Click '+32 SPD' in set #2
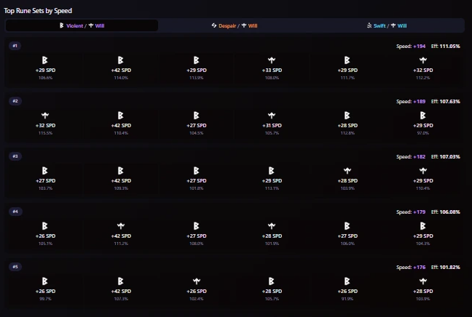The height and width of the screenshot is (317, 472). tap(45, 126)
